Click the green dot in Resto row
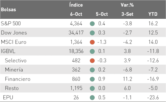Screen dimensions: 166x102 pyautogui.click(x=92, y=88)
